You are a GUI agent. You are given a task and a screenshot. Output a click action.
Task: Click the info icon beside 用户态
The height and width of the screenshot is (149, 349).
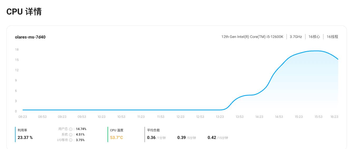point(71,129)
